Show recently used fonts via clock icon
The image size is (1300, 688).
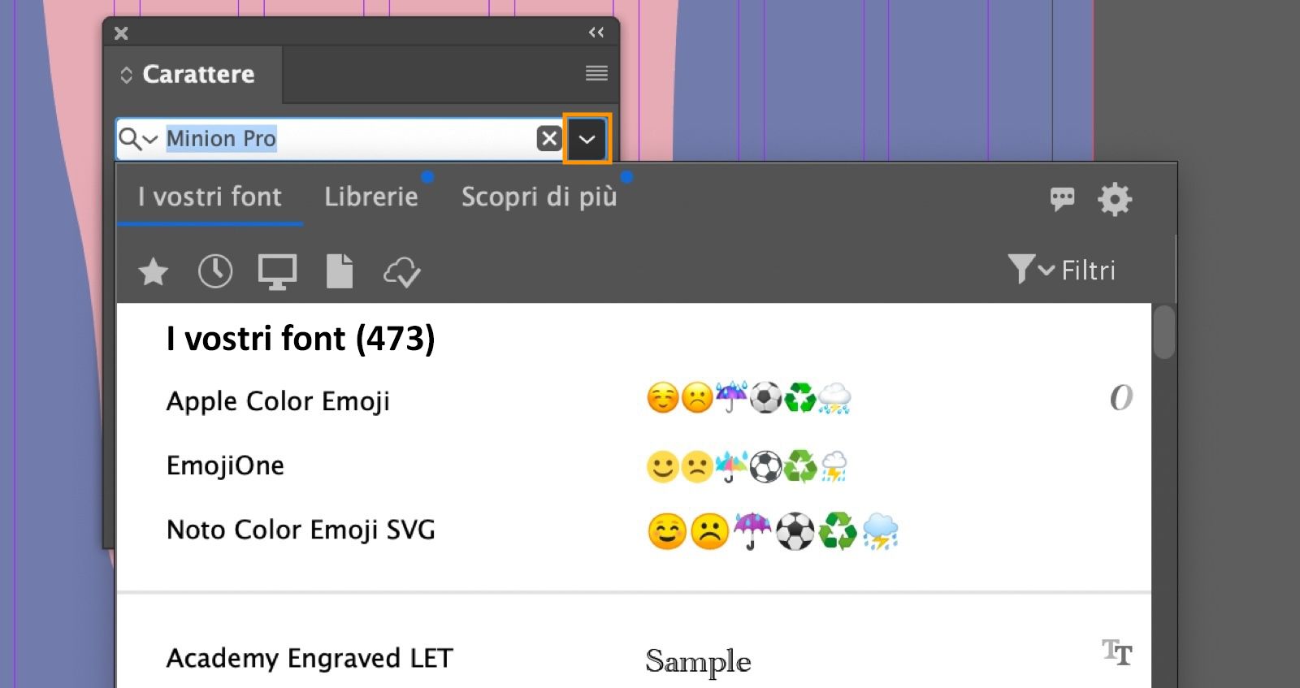[x=215, y=271]
